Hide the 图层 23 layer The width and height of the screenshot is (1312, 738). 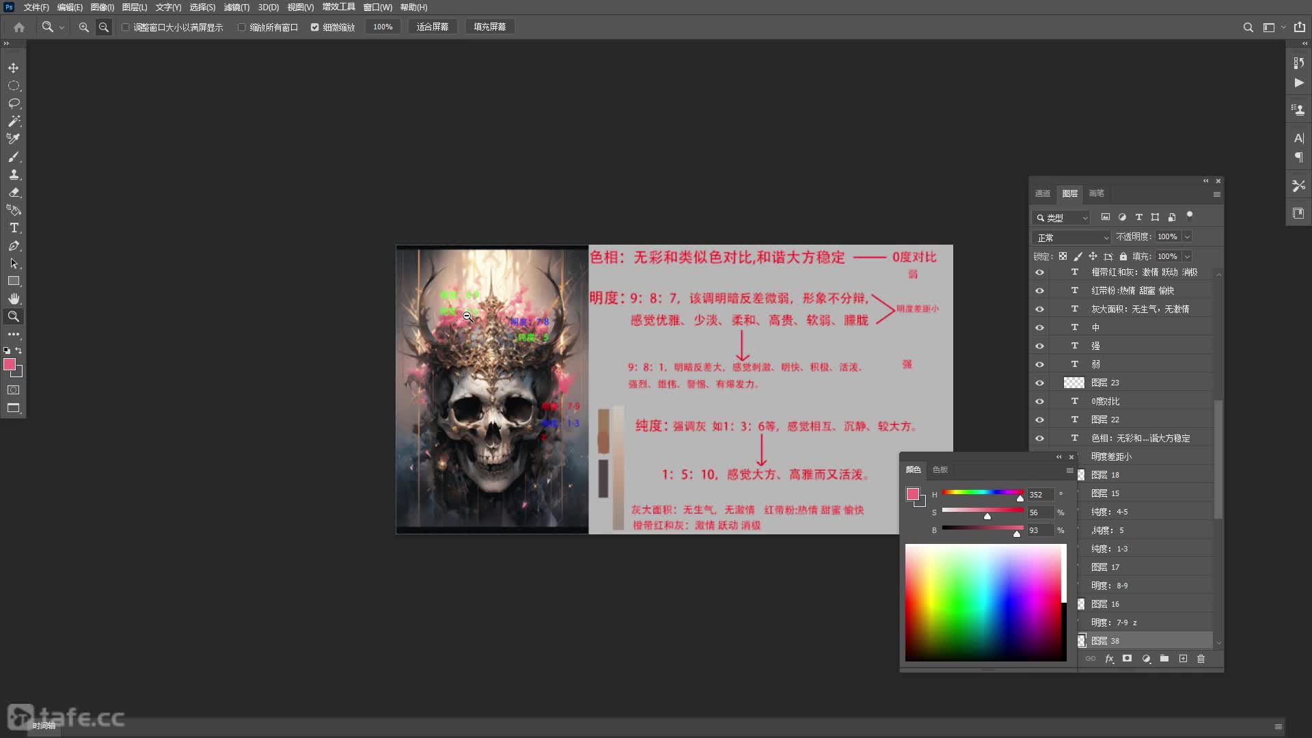pyautogui.click(x=1039, y=383)
